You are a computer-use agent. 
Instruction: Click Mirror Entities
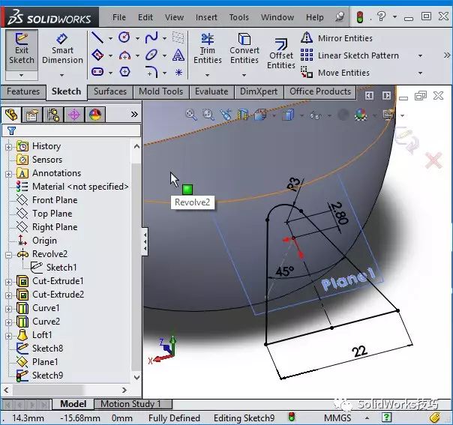tap(337, 38)
